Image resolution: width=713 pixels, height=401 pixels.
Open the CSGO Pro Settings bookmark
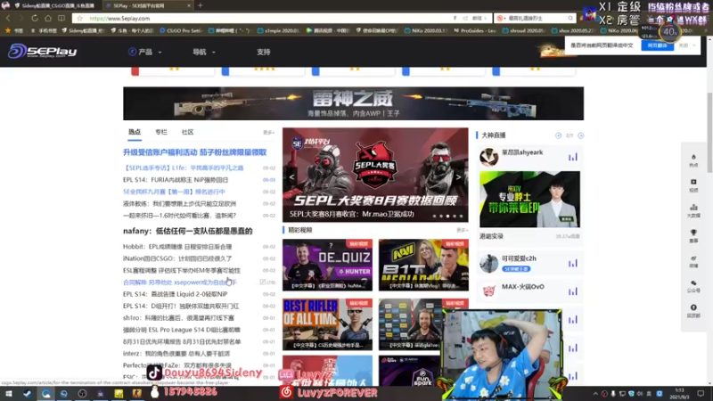181,30
